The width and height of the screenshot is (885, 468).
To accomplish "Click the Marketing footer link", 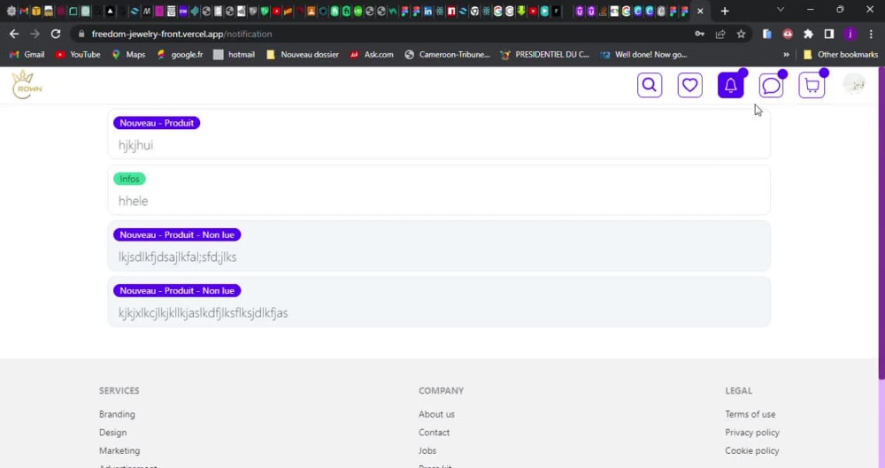I will 119,450.
